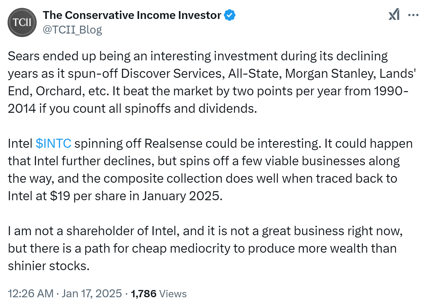The width and height of the screenshot is (431, 306).
Task: Open the 1,786 view count
Action: click(x=144, y=294)
